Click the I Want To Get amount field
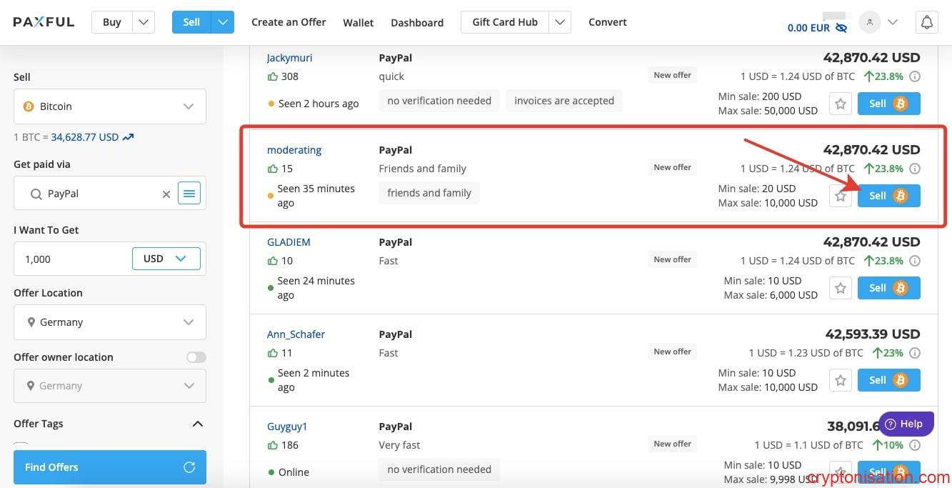This screenshot has width=952, height=488. pos(71,259)
